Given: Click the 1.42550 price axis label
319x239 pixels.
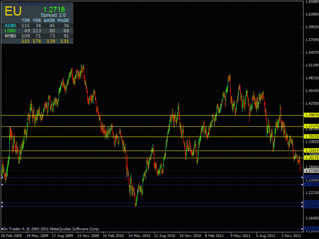Looking at the screenshot, I should pos(312,103).
